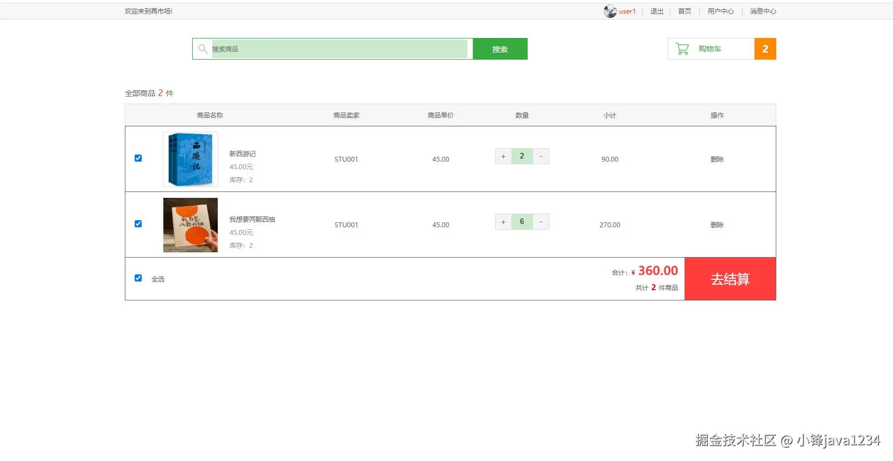The image size is (893, 461).
Task: Click the 360.00 total amount
Action: tap(658, 271)
